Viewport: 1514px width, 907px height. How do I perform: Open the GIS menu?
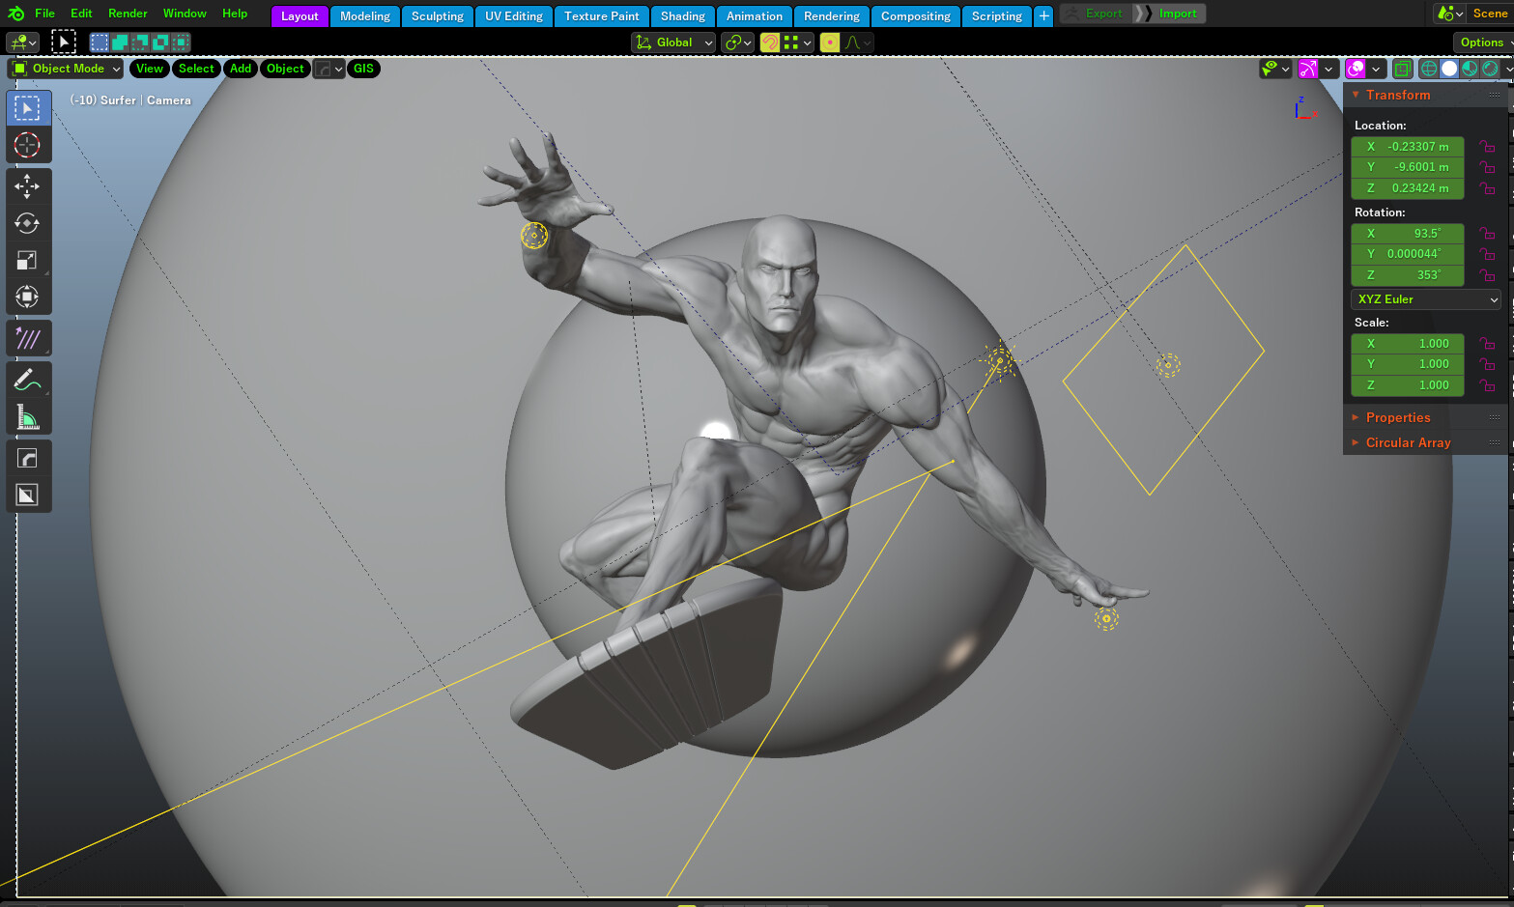363,69
